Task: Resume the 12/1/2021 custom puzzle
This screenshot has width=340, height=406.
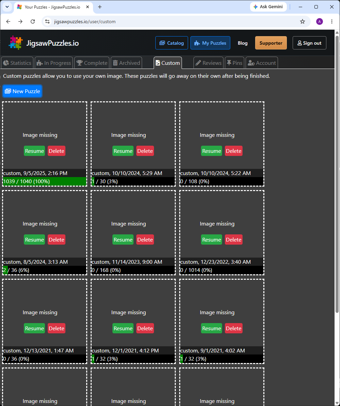Action: click(123, 328)
